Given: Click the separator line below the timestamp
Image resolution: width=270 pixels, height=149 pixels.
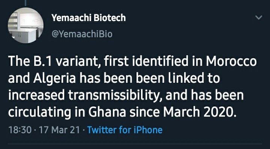Looking at the screenshot, I should pyautogui.click(x=135, y=144).
